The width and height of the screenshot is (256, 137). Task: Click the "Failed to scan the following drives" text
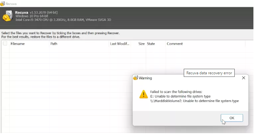point(176,92)
